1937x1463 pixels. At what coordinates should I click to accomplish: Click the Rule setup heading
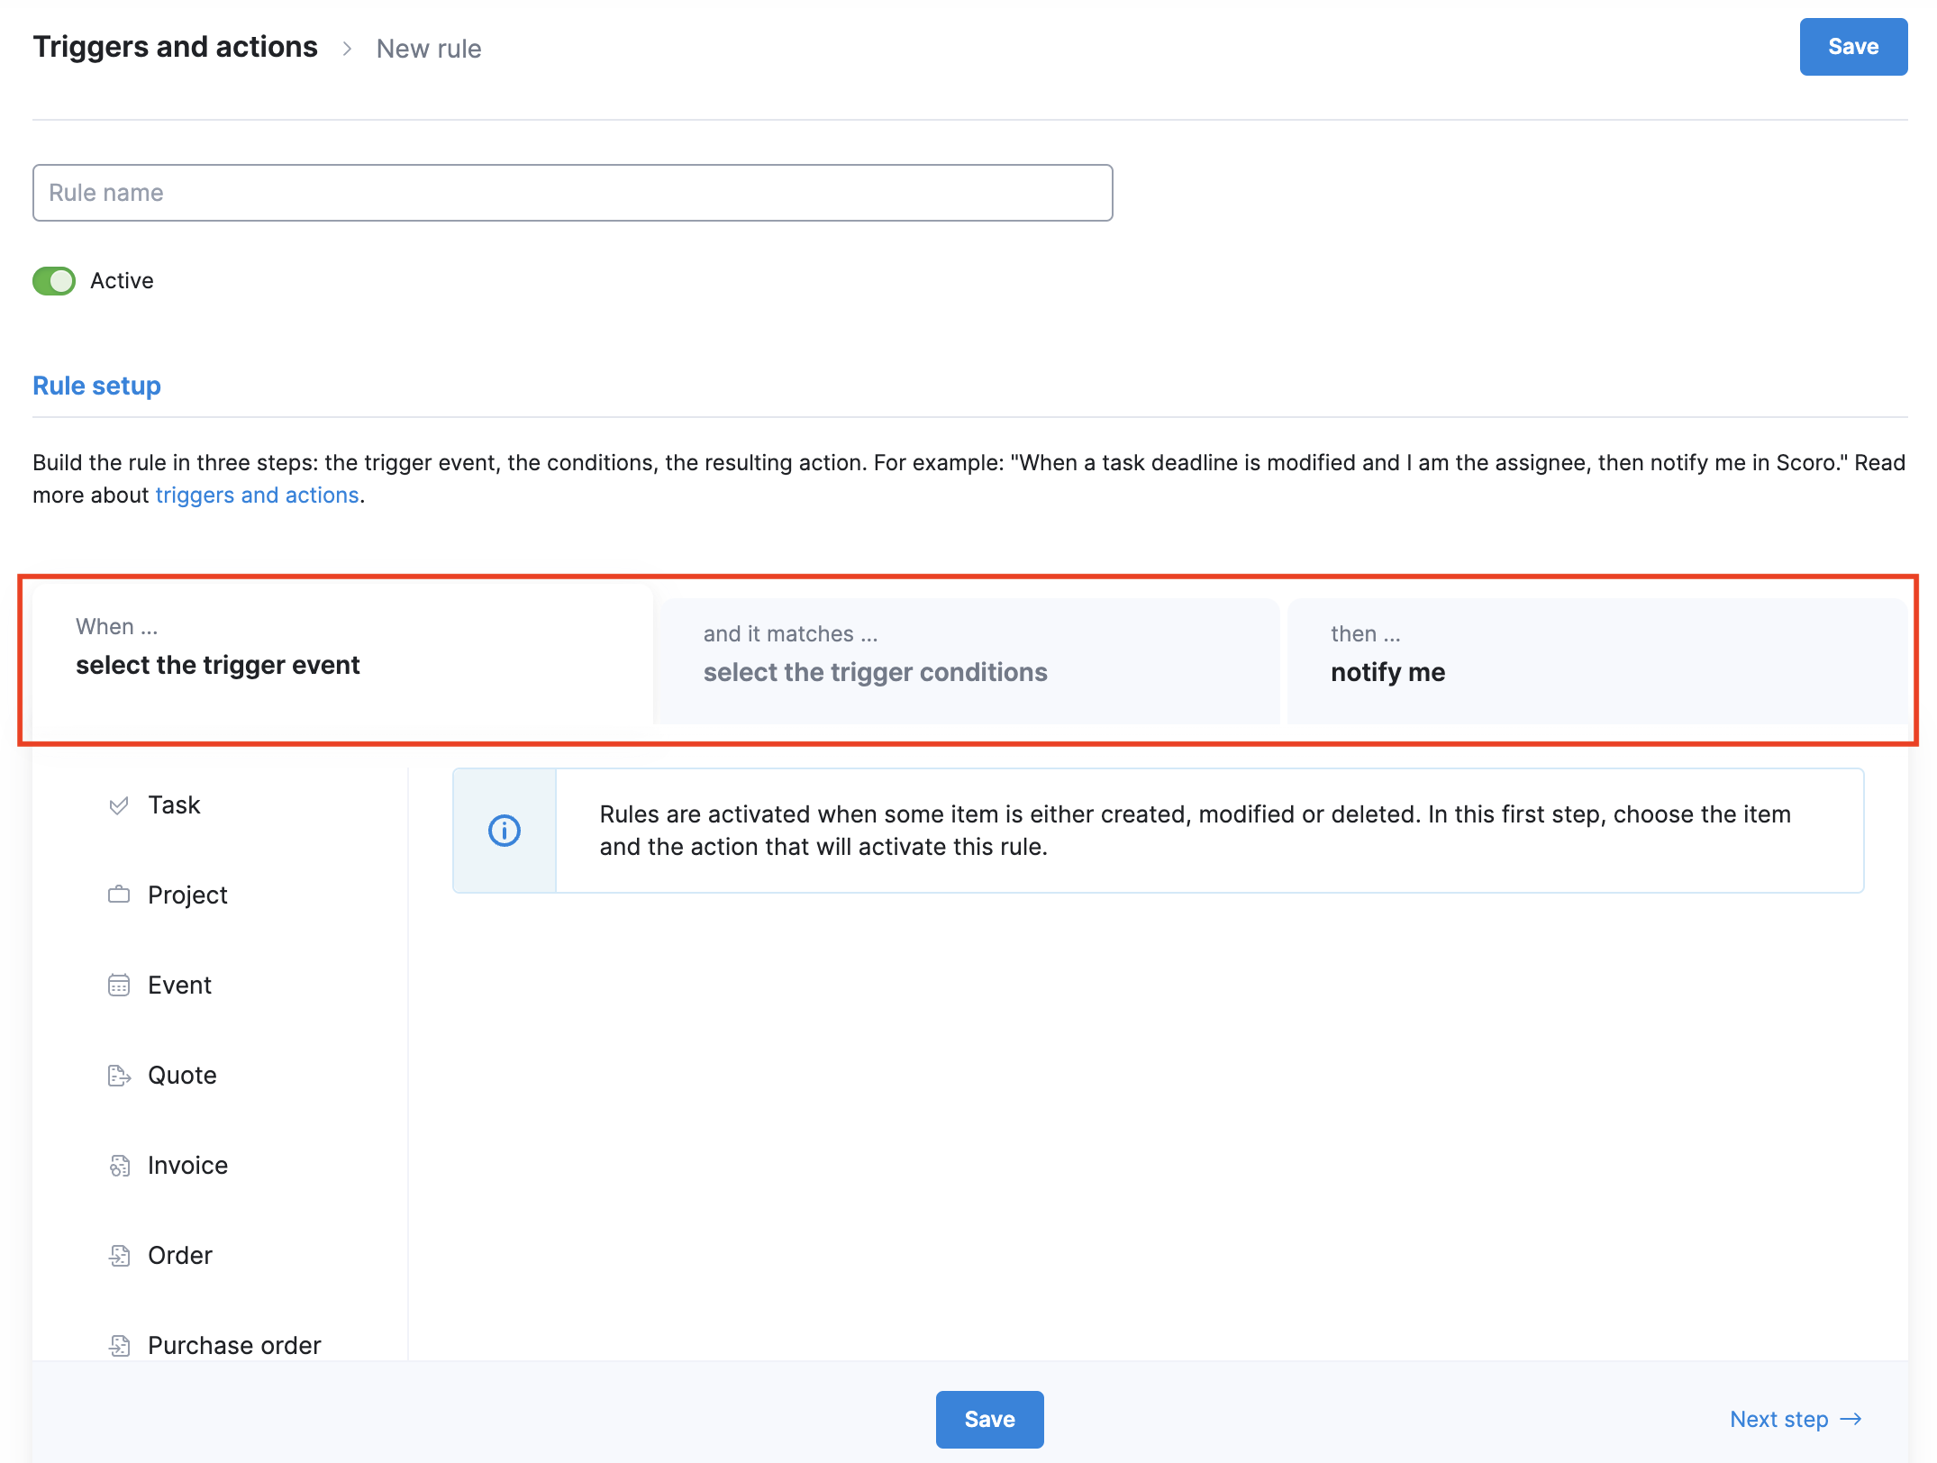pos(96,386)
